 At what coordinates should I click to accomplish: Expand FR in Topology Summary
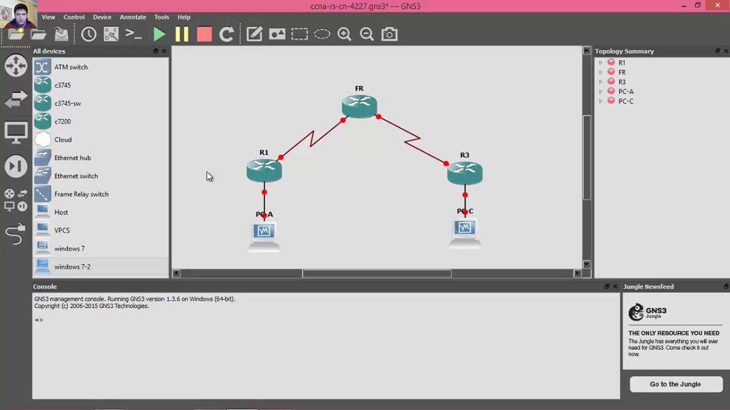coord(601,72)
